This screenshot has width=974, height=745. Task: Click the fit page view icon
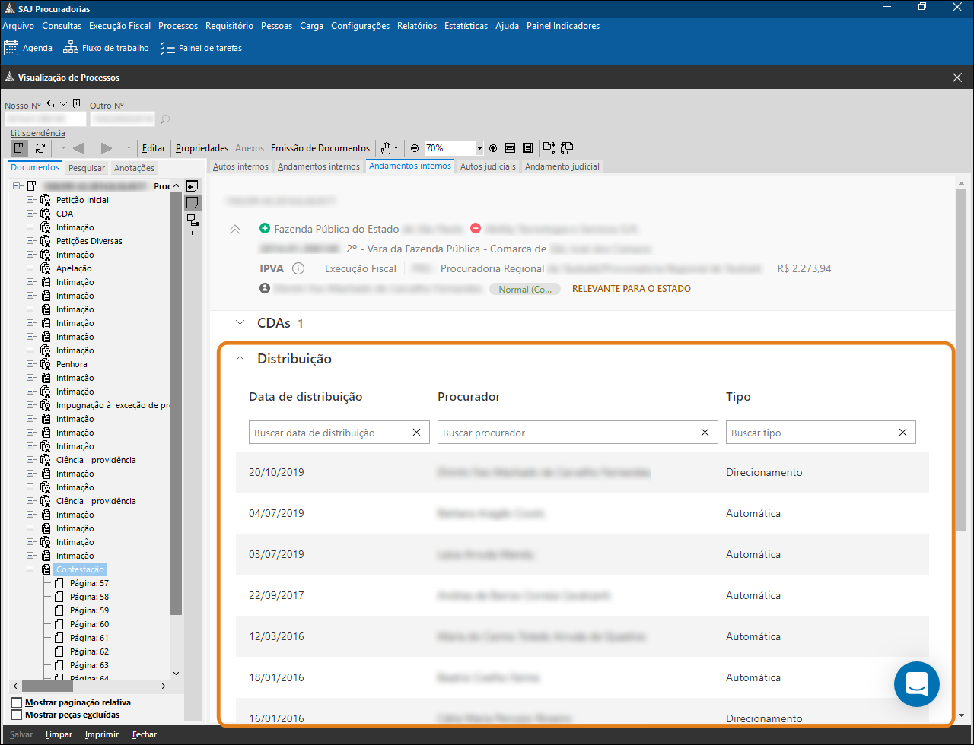pos(527,148)
